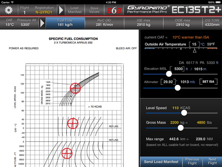
Task: Tap the 4:20 PM clock
Action: (x=111, y=2)
